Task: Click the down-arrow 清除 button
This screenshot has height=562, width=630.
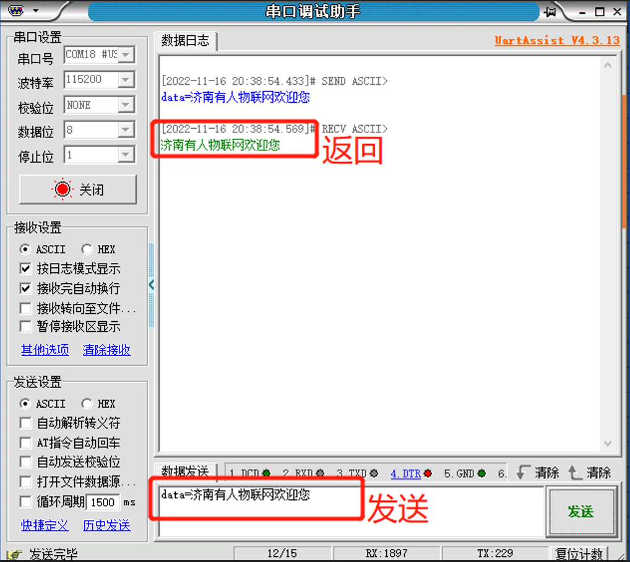Action: (x=538, y=473)
